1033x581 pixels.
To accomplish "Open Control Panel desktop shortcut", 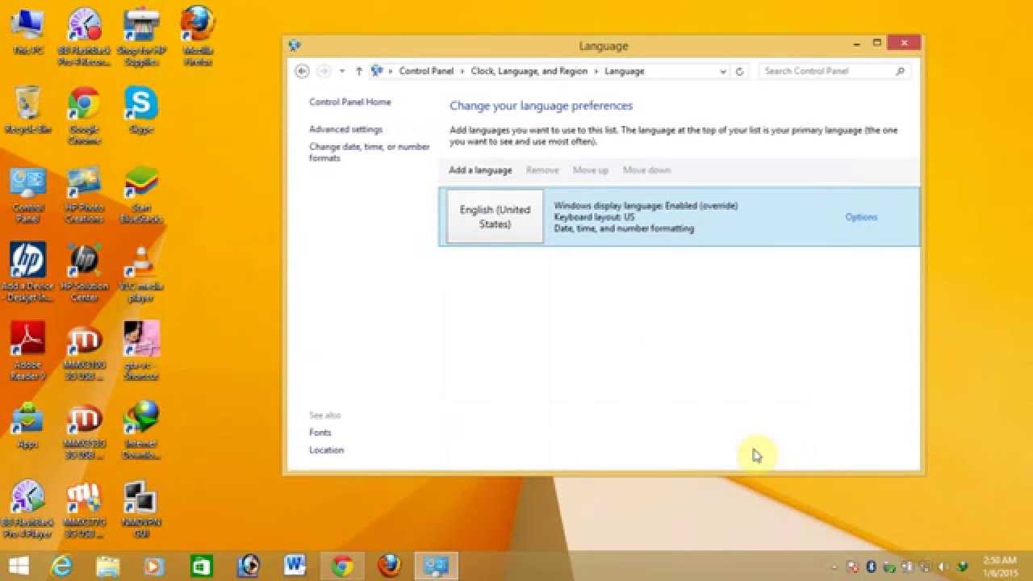I will [28, 194].
